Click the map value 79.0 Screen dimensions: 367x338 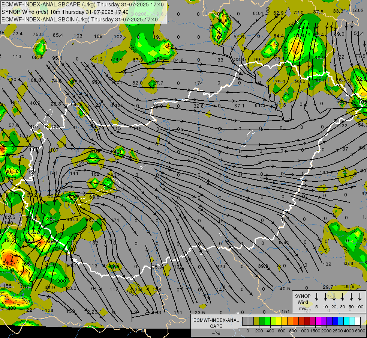[x=280, y=82]
